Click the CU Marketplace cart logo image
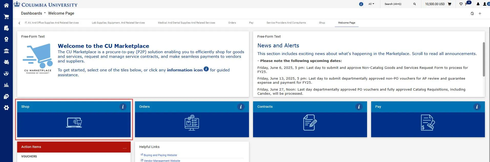Image resolution: width=490 pixels, height=162 pixels. pos(38,59)
